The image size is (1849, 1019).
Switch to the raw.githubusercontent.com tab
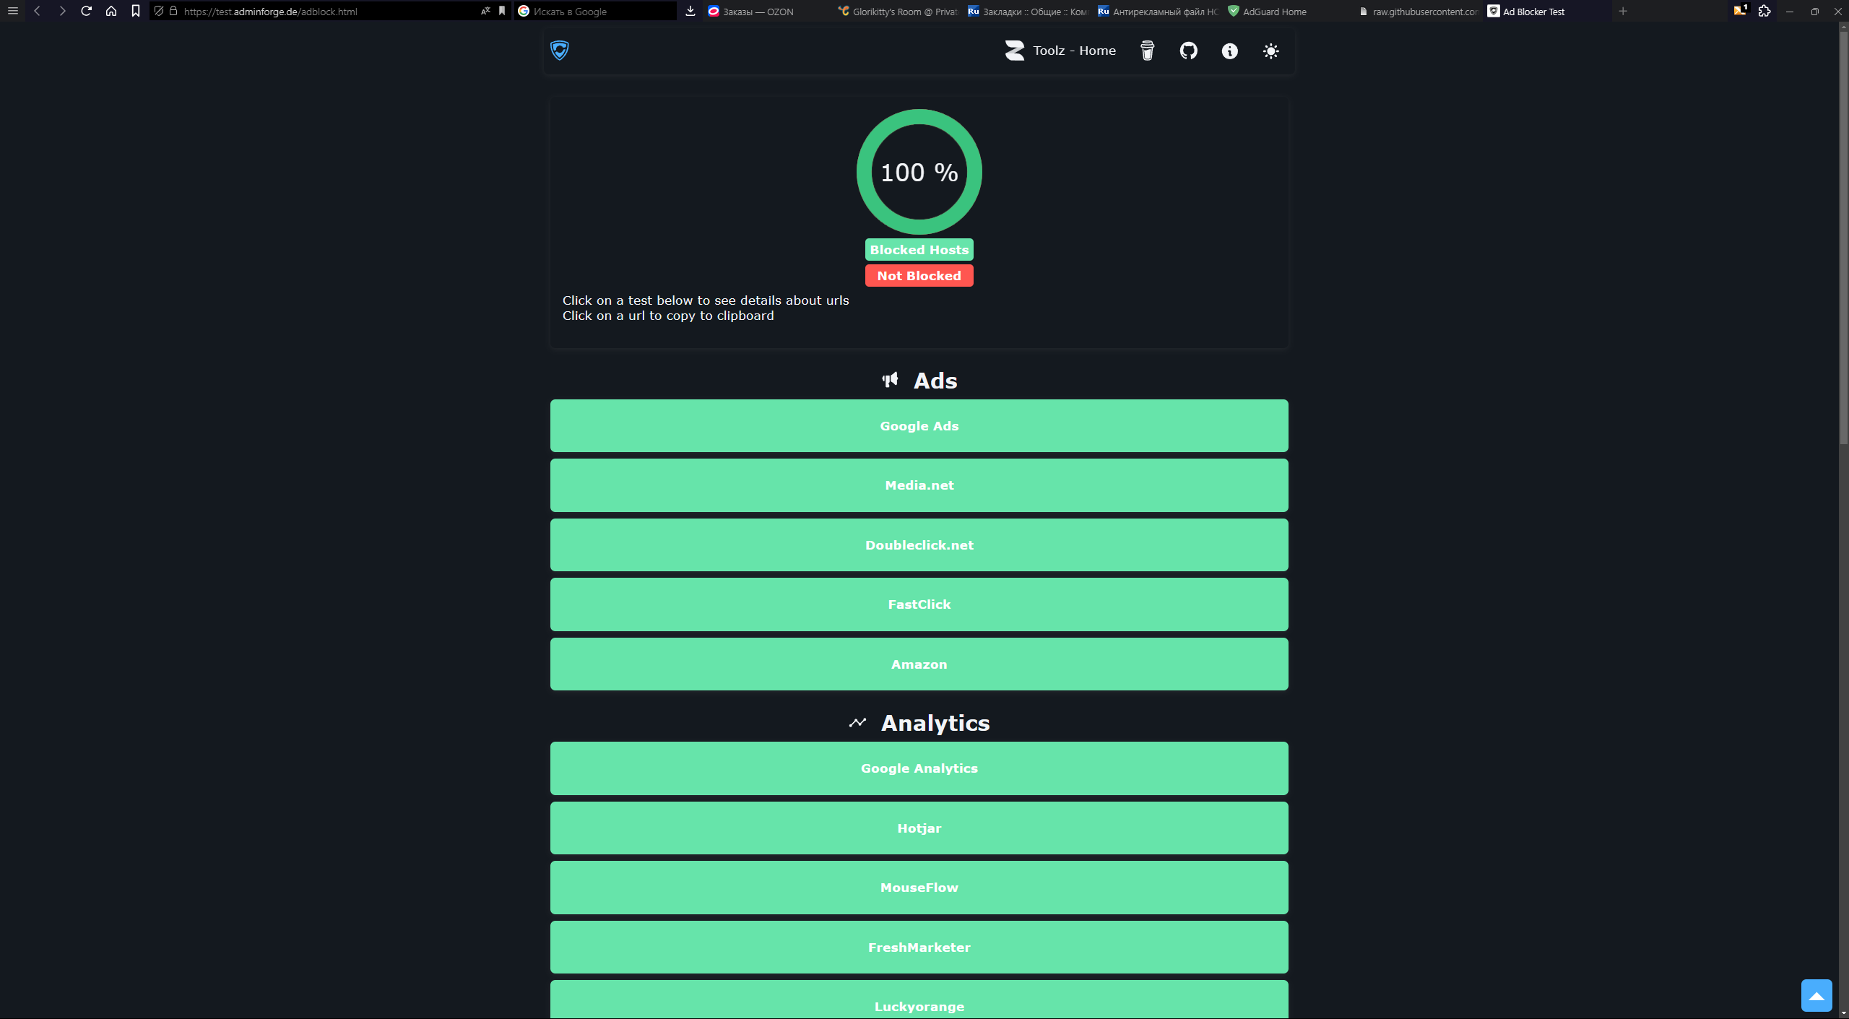[x=1416, y=12]
